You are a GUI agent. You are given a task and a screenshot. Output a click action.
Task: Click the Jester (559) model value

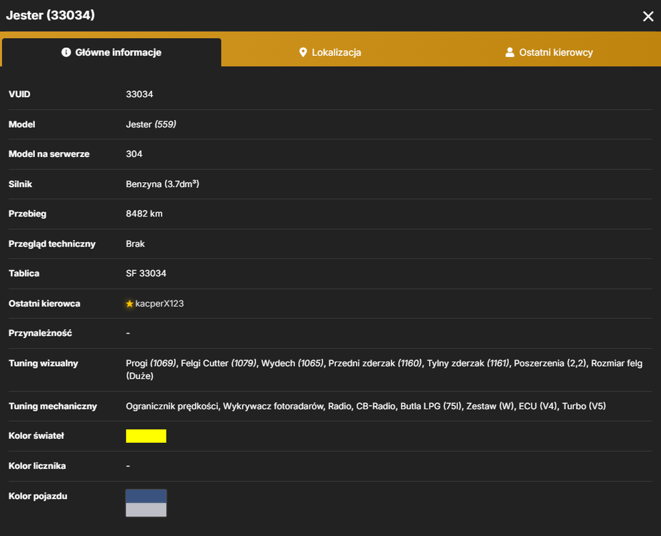[x=151, y=124]
